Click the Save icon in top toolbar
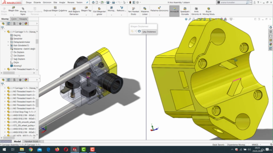273x153 pixels. pos(108,3)
